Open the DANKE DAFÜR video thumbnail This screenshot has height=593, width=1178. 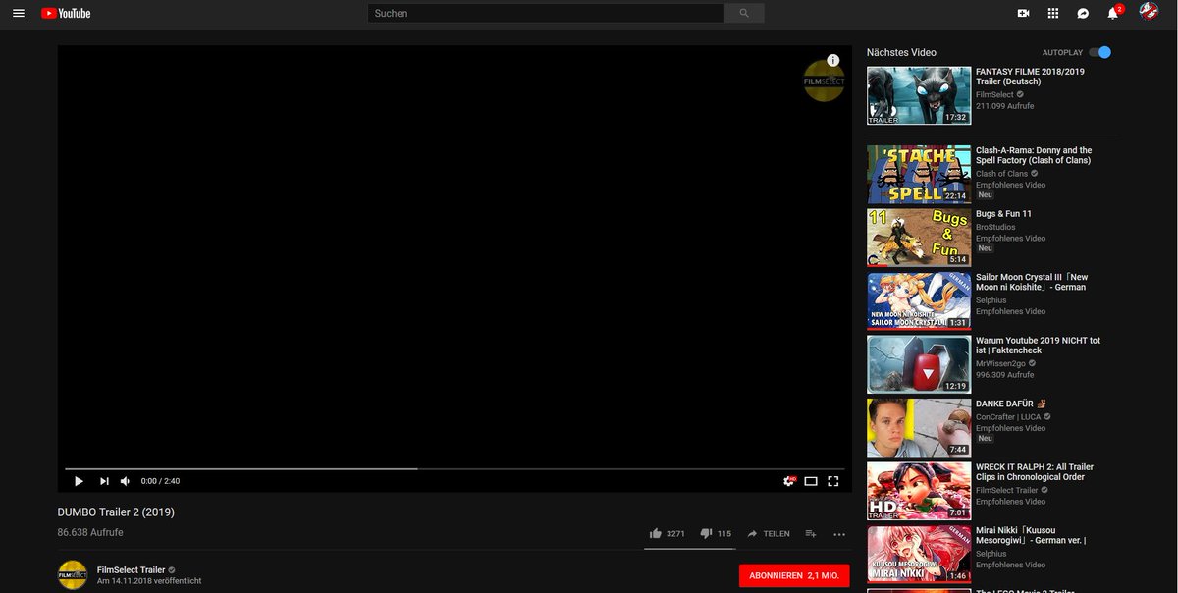[919, 428]
